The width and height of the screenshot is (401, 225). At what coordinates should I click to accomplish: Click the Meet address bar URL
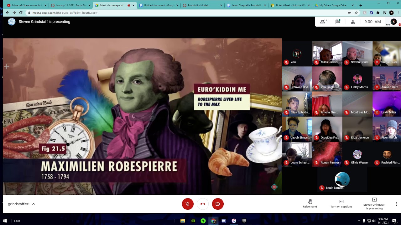click(65, 13)
